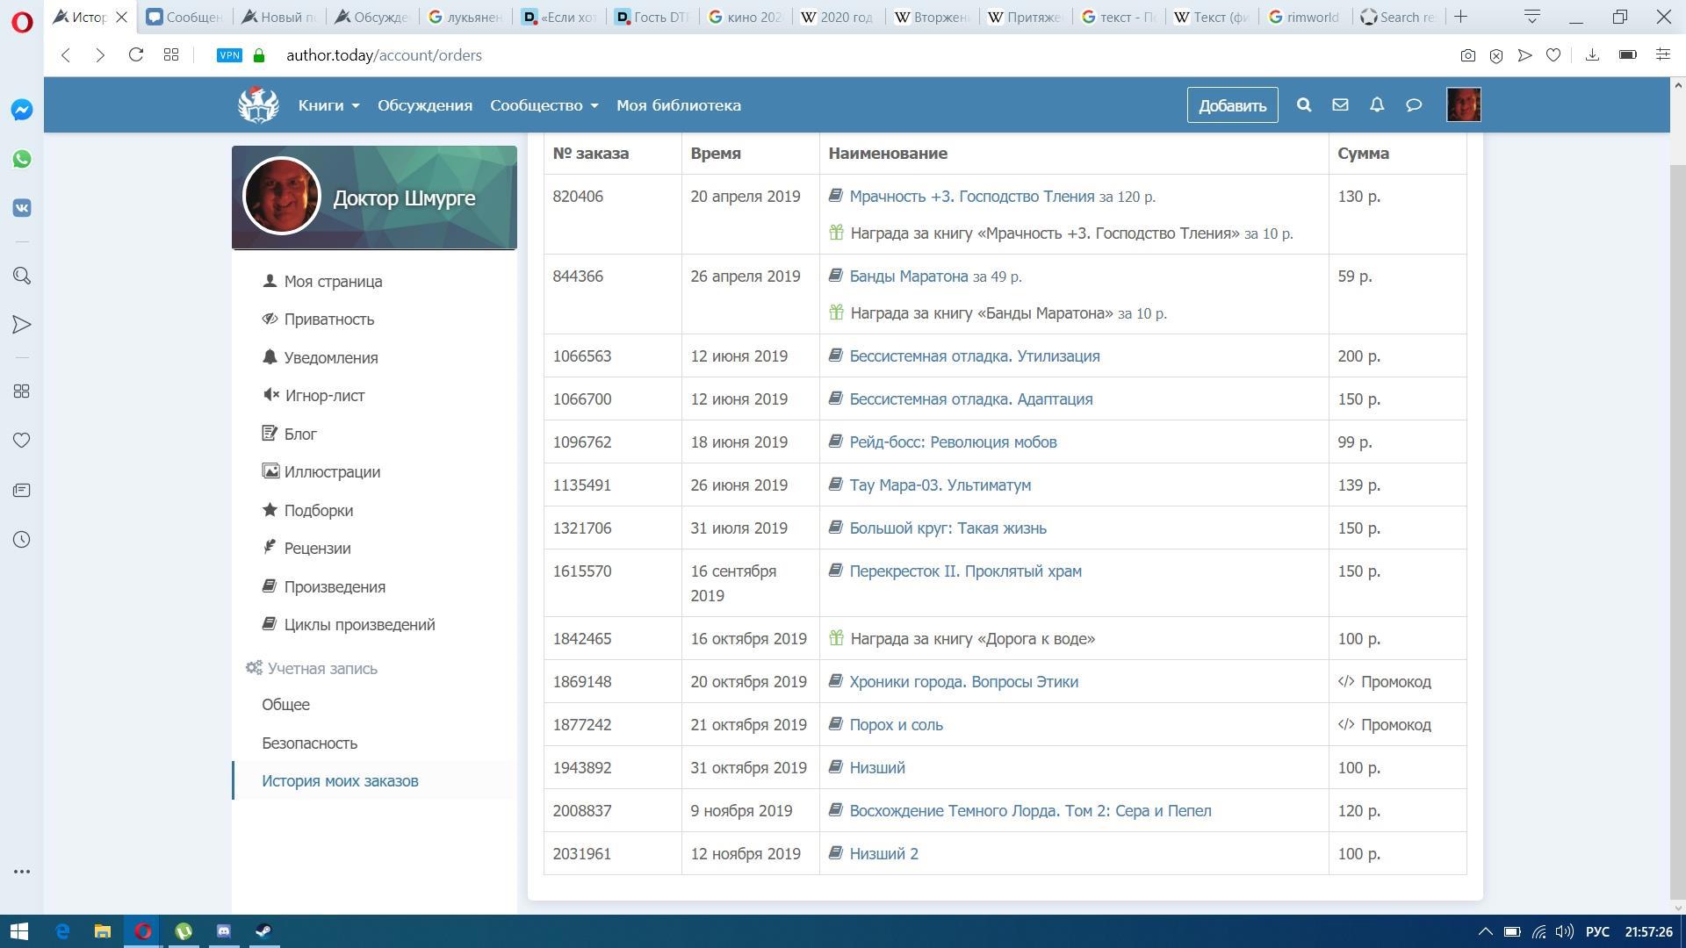Open Steam from the Windows taskbar
1686x948 pixels.
tap(263, 930)
